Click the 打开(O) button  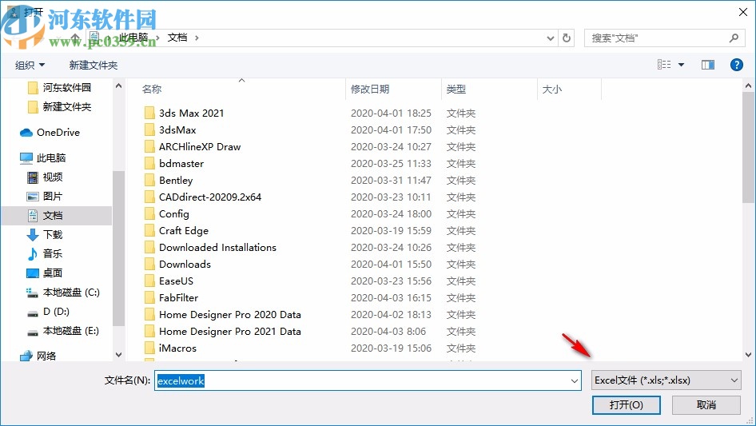point(627,404)
